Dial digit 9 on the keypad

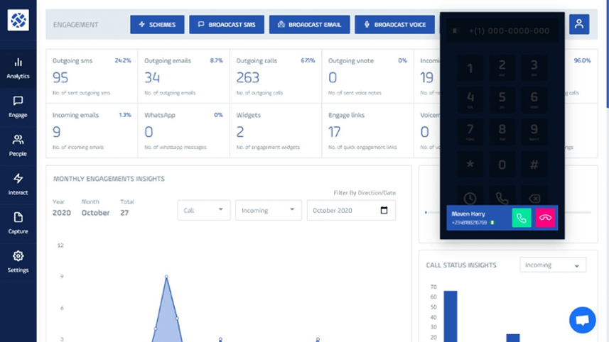(x=534, y=132)
